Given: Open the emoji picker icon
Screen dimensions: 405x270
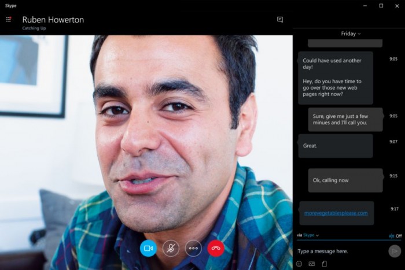Looking at the screenshot, I should pyautogui.click(x=299, y=264).
